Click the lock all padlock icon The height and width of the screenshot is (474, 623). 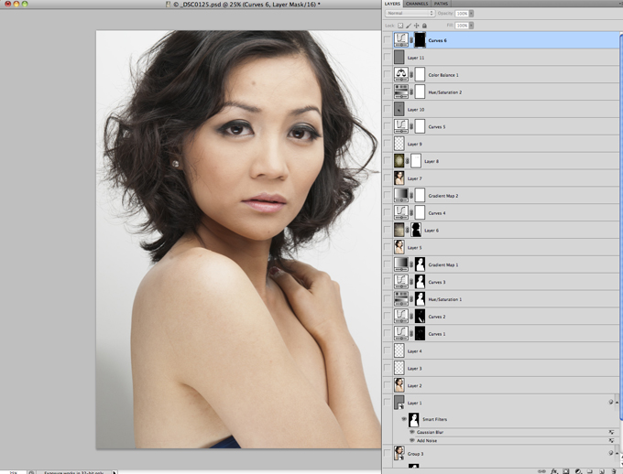click(x=424, y=26)
